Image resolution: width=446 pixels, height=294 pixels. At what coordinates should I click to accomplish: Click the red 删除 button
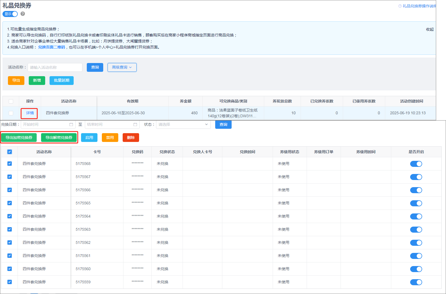[131, 138]
